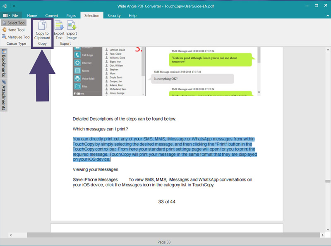The width and height of the screenshot is (331, 246).
Task: Activate the Select Tool cursor
Action: click(14, 23)
